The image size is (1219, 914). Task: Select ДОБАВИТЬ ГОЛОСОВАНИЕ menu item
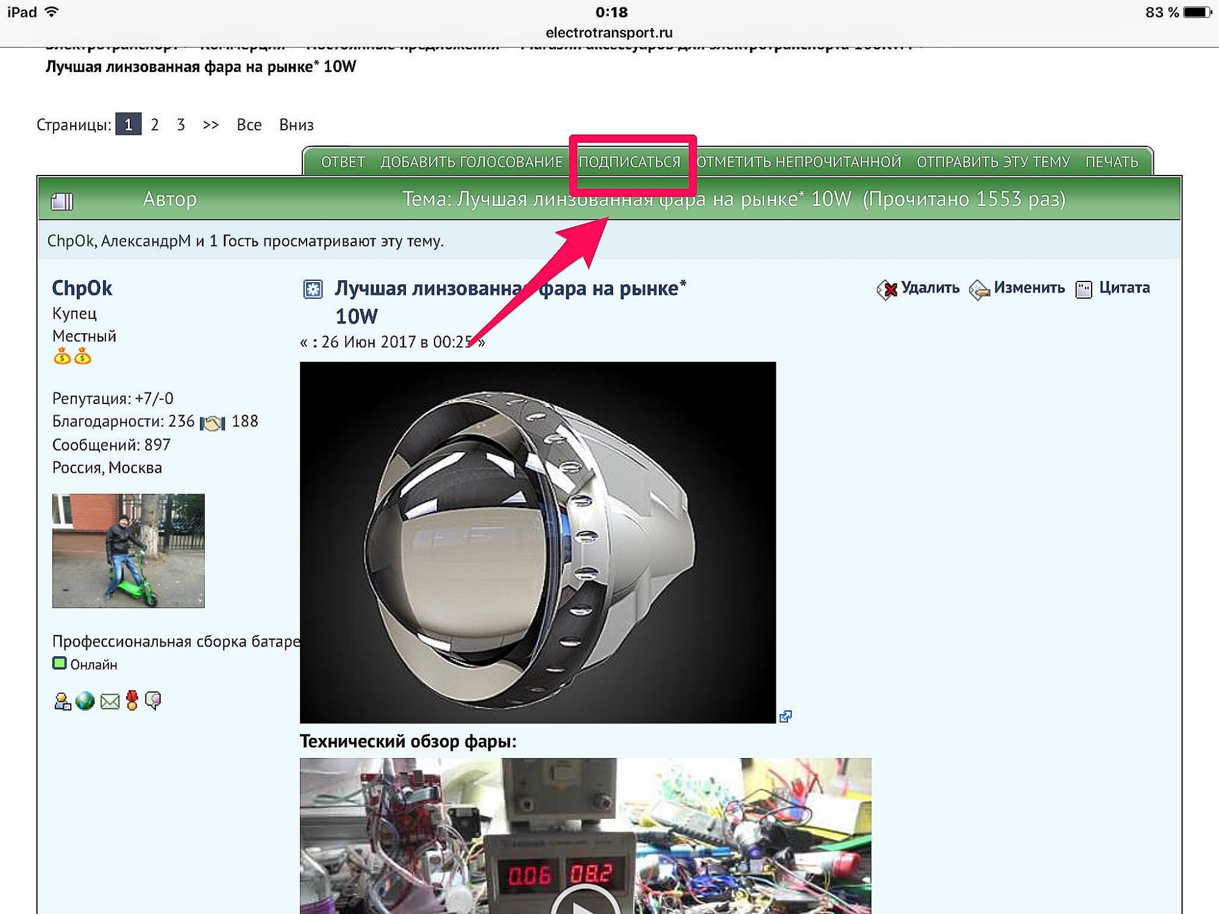(x=471, y=162)
